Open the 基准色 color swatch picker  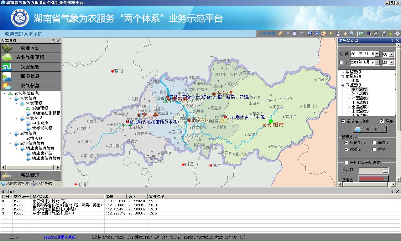tap(373, 179)
